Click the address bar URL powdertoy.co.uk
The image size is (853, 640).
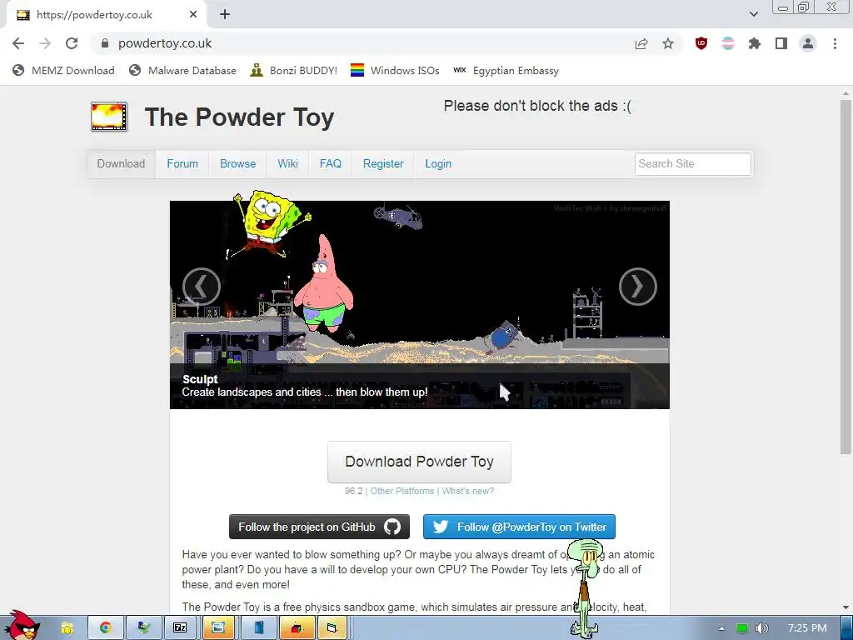(x=165, y=43)
